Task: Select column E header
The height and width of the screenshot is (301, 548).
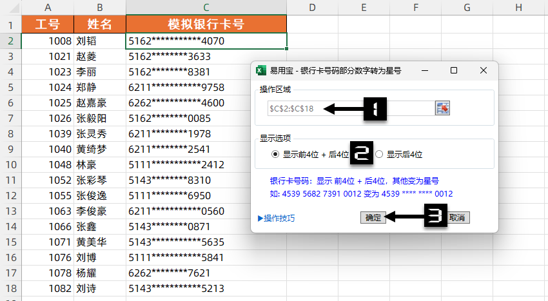Action: pyautogui.click(x=364, y=7)
